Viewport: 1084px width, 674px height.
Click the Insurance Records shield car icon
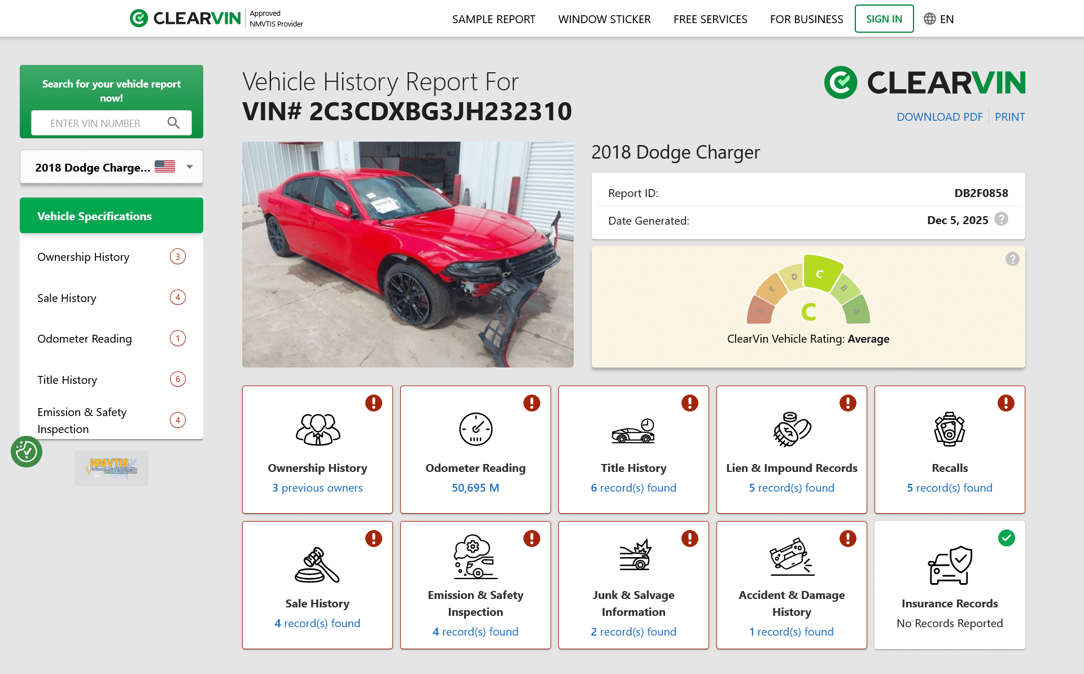click(x=949, y=564)
